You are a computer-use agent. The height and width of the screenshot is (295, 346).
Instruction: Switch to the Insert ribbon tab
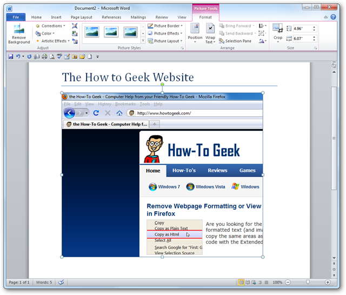point(56,17)
